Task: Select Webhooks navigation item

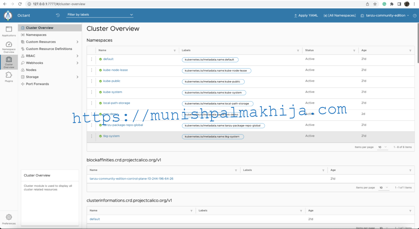Action: pos(34,63)
